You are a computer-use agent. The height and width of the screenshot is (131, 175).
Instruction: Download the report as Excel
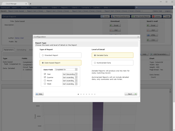click(x=115, y=25)
